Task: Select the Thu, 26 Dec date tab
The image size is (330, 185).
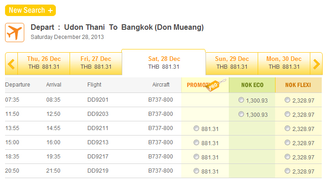Action: click(x=44, y=63)
